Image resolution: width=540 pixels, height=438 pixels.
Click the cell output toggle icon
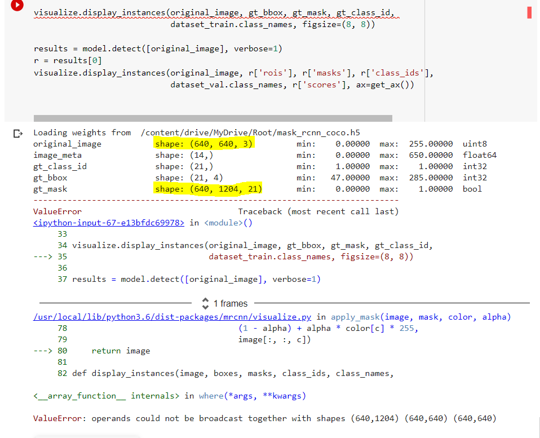18,133
